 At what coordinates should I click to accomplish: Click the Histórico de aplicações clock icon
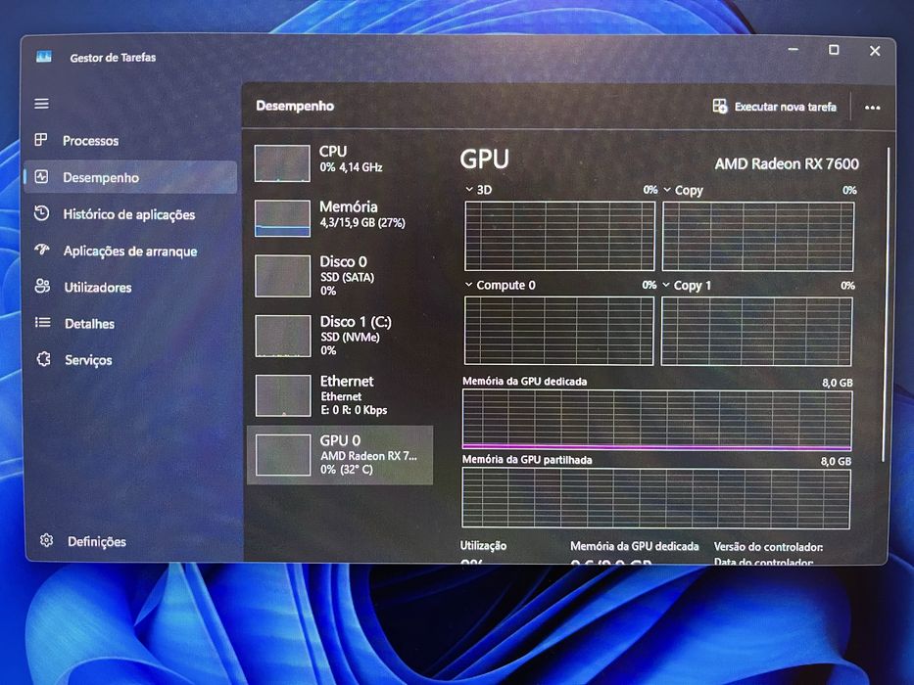tap(41, 213)
